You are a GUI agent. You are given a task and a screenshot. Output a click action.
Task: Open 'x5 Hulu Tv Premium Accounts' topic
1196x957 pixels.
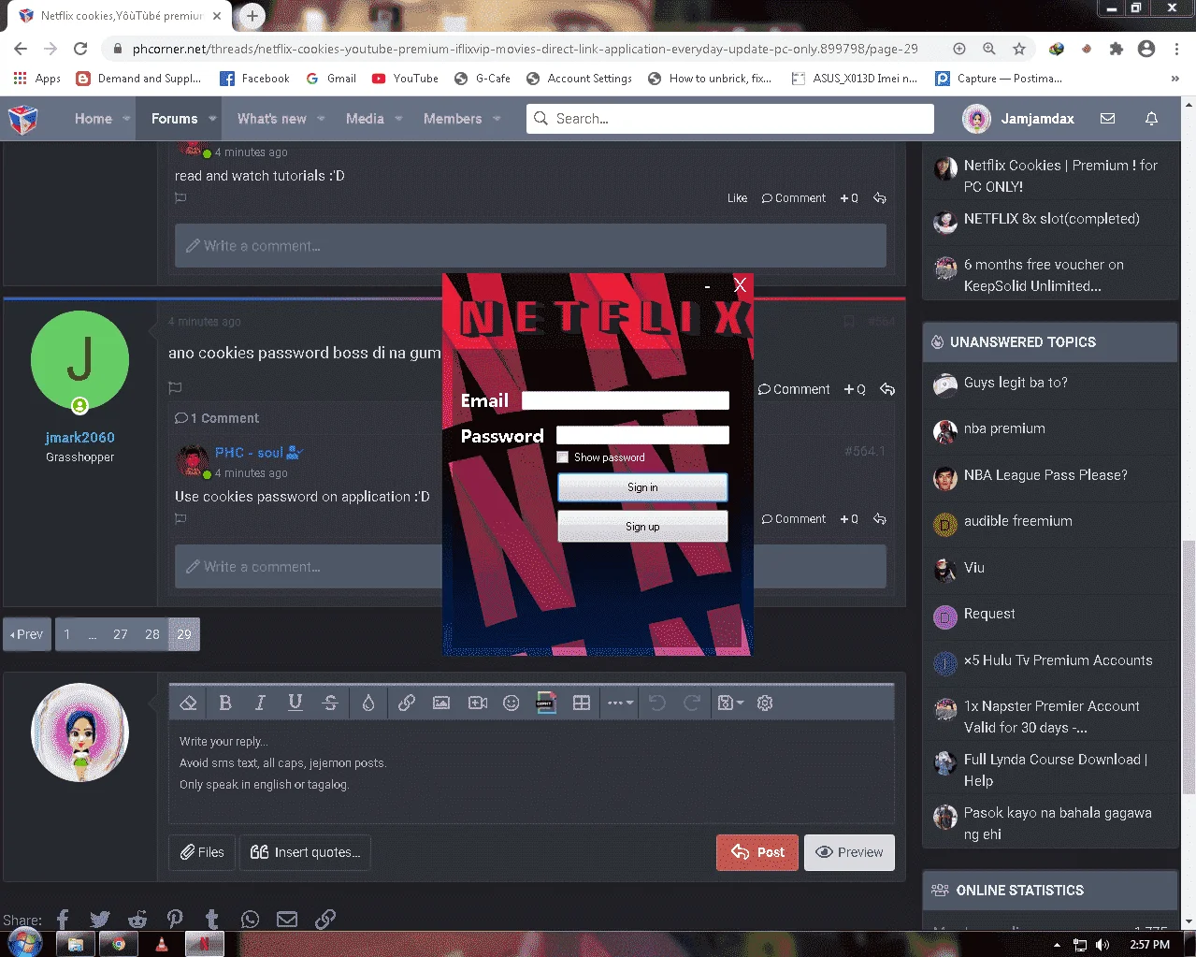[1059, 660]
